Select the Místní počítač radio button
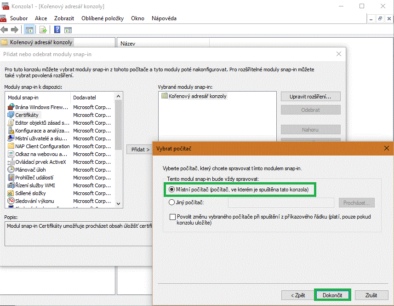 172,189
